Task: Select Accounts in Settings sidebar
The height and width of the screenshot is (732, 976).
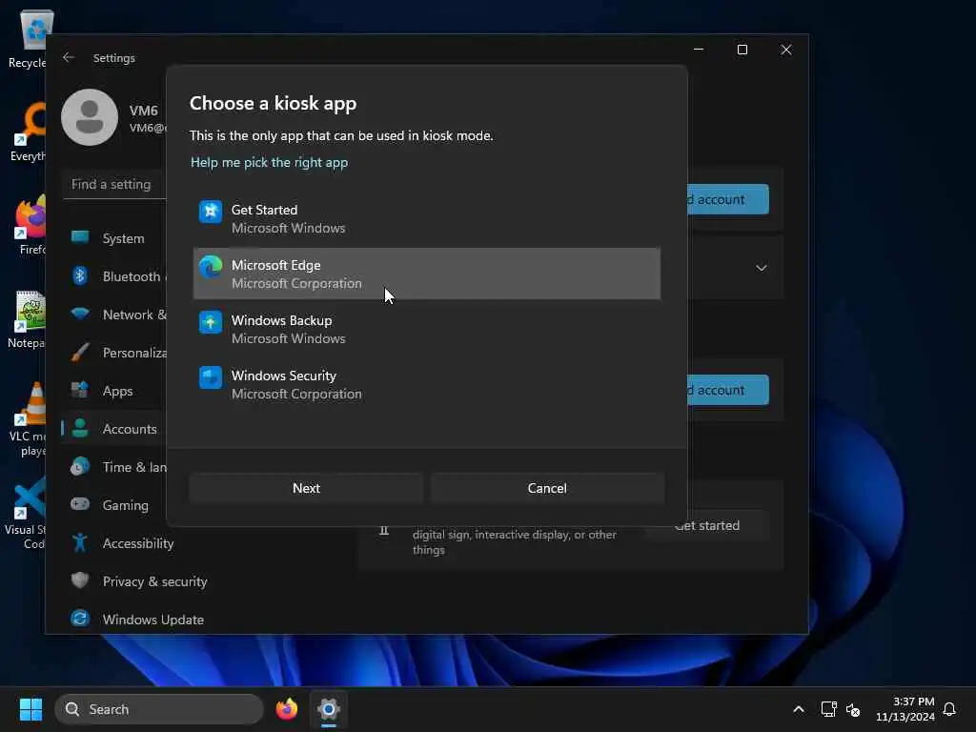Action: (x=114, y=429)
